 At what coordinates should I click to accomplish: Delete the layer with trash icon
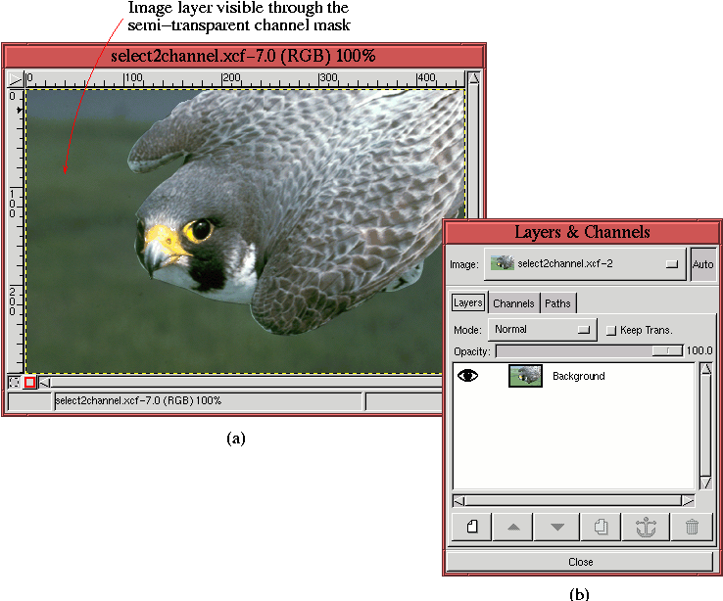[x=692, y=527]
